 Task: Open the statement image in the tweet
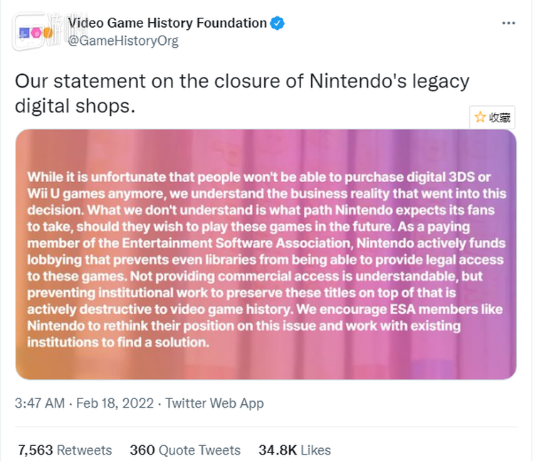pos(266,254)
